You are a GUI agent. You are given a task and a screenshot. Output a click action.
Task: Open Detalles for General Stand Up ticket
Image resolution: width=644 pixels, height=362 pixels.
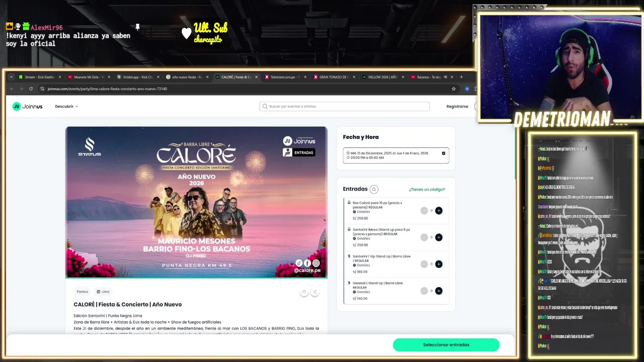361,292
